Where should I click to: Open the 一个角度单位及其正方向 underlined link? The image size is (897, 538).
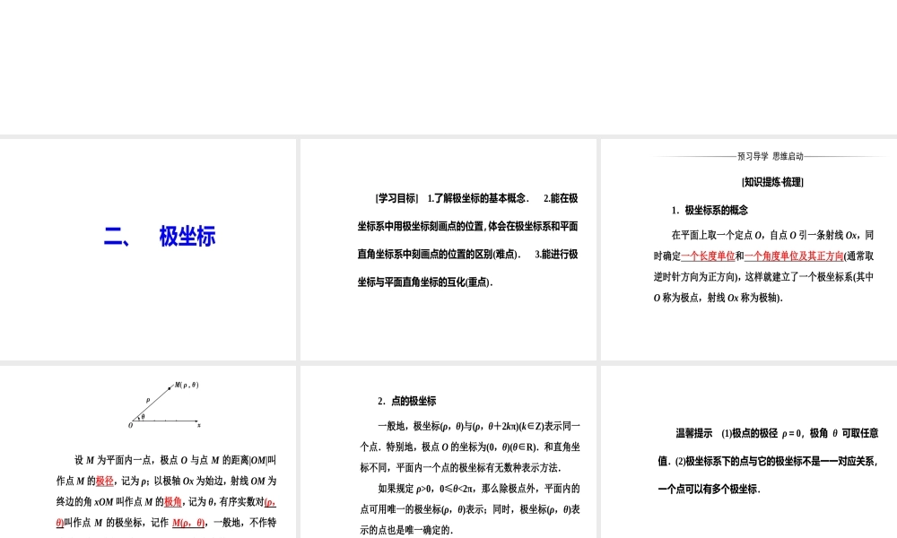click(x=794, y=256)
